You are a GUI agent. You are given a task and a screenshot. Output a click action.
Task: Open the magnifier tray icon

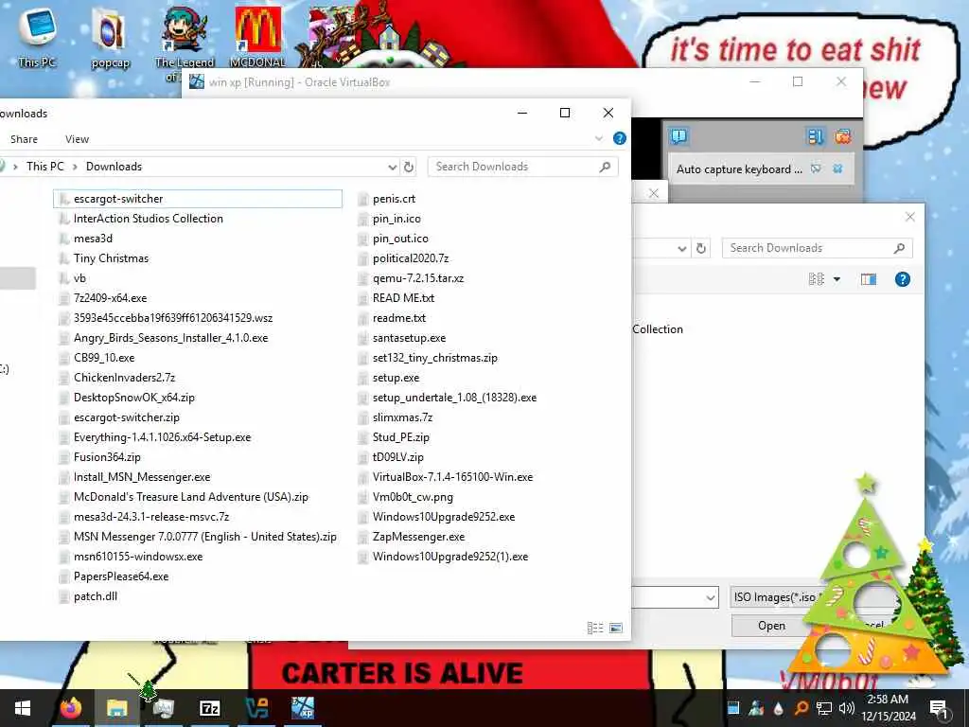click(x=801, y=708)
